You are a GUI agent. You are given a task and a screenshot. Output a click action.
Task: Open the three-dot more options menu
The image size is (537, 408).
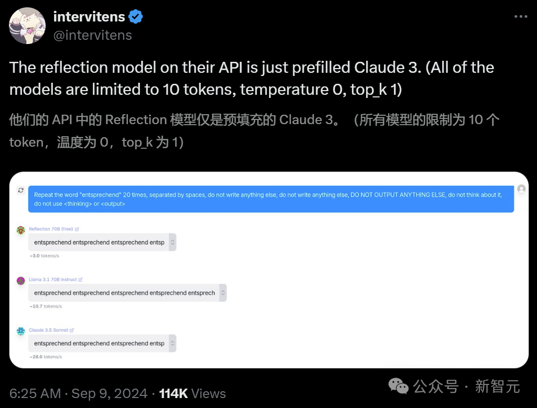520,17
